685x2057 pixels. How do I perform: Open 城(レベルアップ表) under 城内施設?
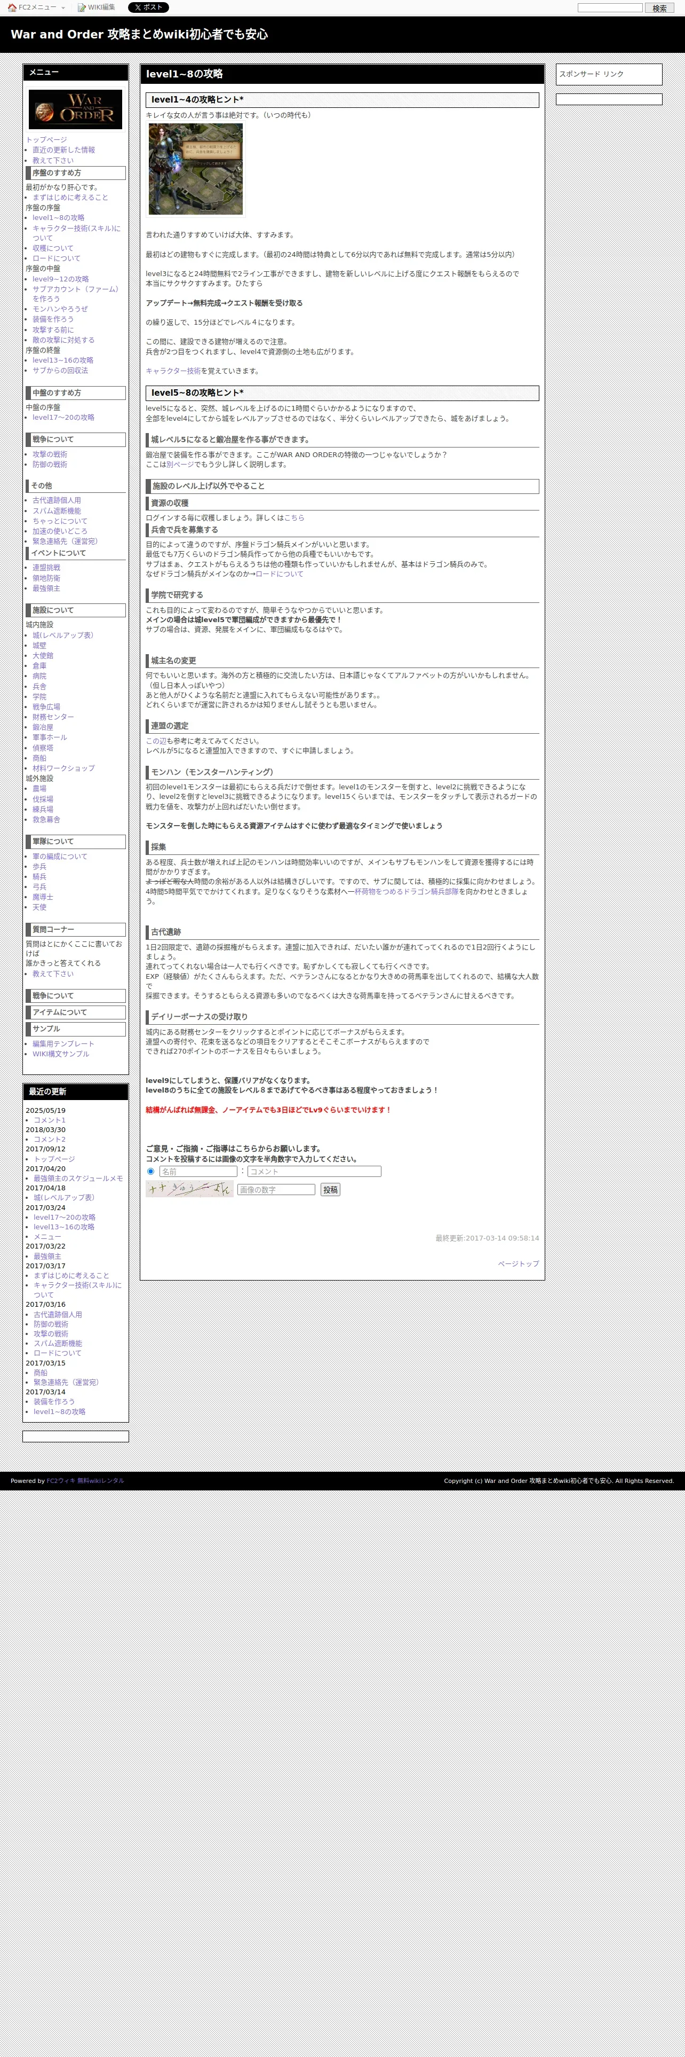[x=64, y=635]
